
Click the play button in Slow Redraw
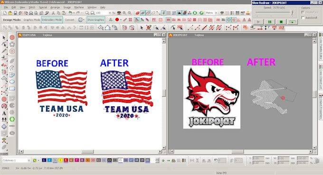(258, 22)
